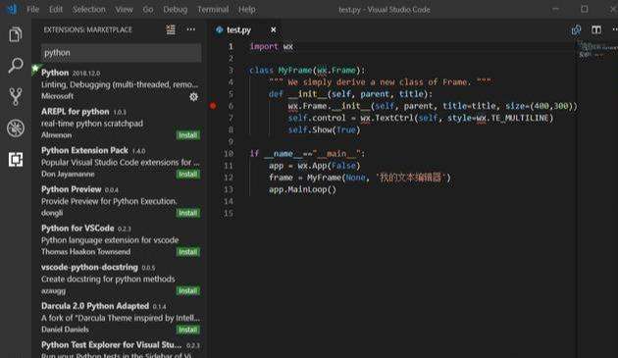Install Darcula 2.0 Python Adapted theme
The width and height of the screenshot is (618, 358).
click(x=187, y=330)
